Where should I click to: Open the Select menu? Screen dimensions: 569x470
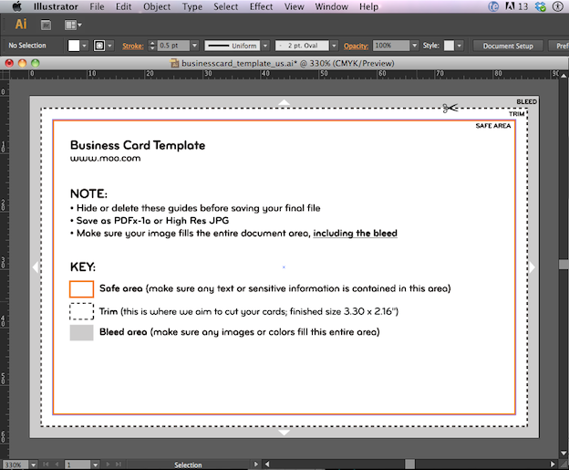(226, 6)
